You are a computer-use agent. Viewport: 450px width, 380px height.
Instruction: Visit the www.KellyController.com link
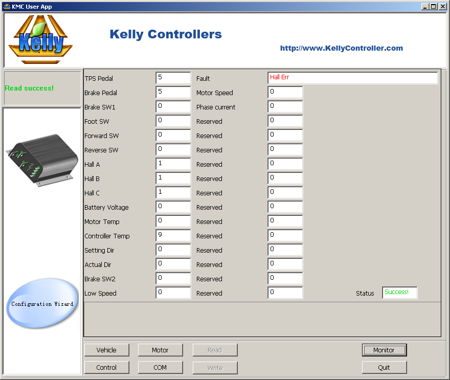click(342, 48)
